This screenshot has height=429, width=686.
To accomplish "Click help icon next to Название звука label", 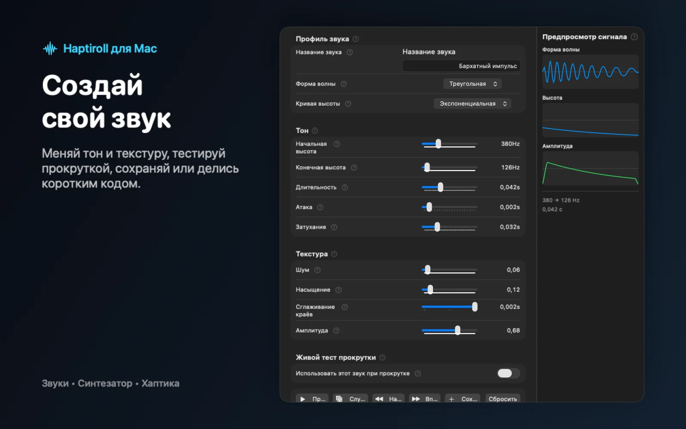I will click(349, 52).
